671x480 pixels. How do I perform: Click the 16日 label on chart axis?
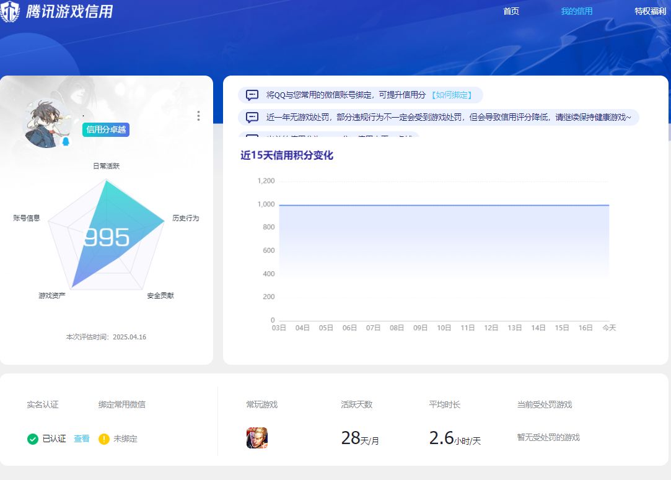(585, 328)
